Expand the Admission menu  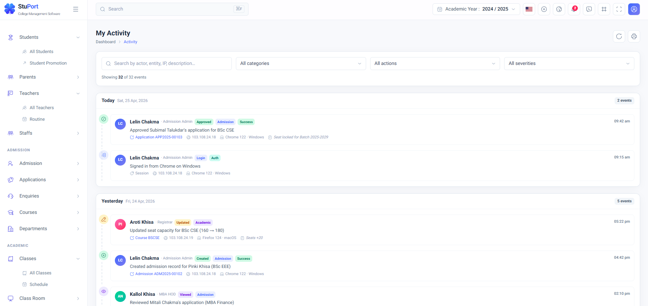(78, 164)
